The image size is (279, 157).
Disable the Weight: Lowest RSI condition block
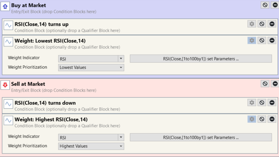click(x=262, y=40)
